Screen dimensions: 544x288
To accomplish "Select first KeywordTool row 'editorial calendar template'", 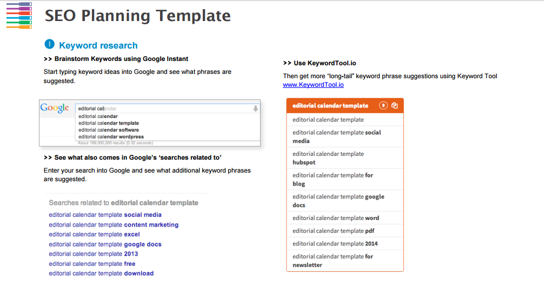I will pyautogui.click(x=345, y=120).
